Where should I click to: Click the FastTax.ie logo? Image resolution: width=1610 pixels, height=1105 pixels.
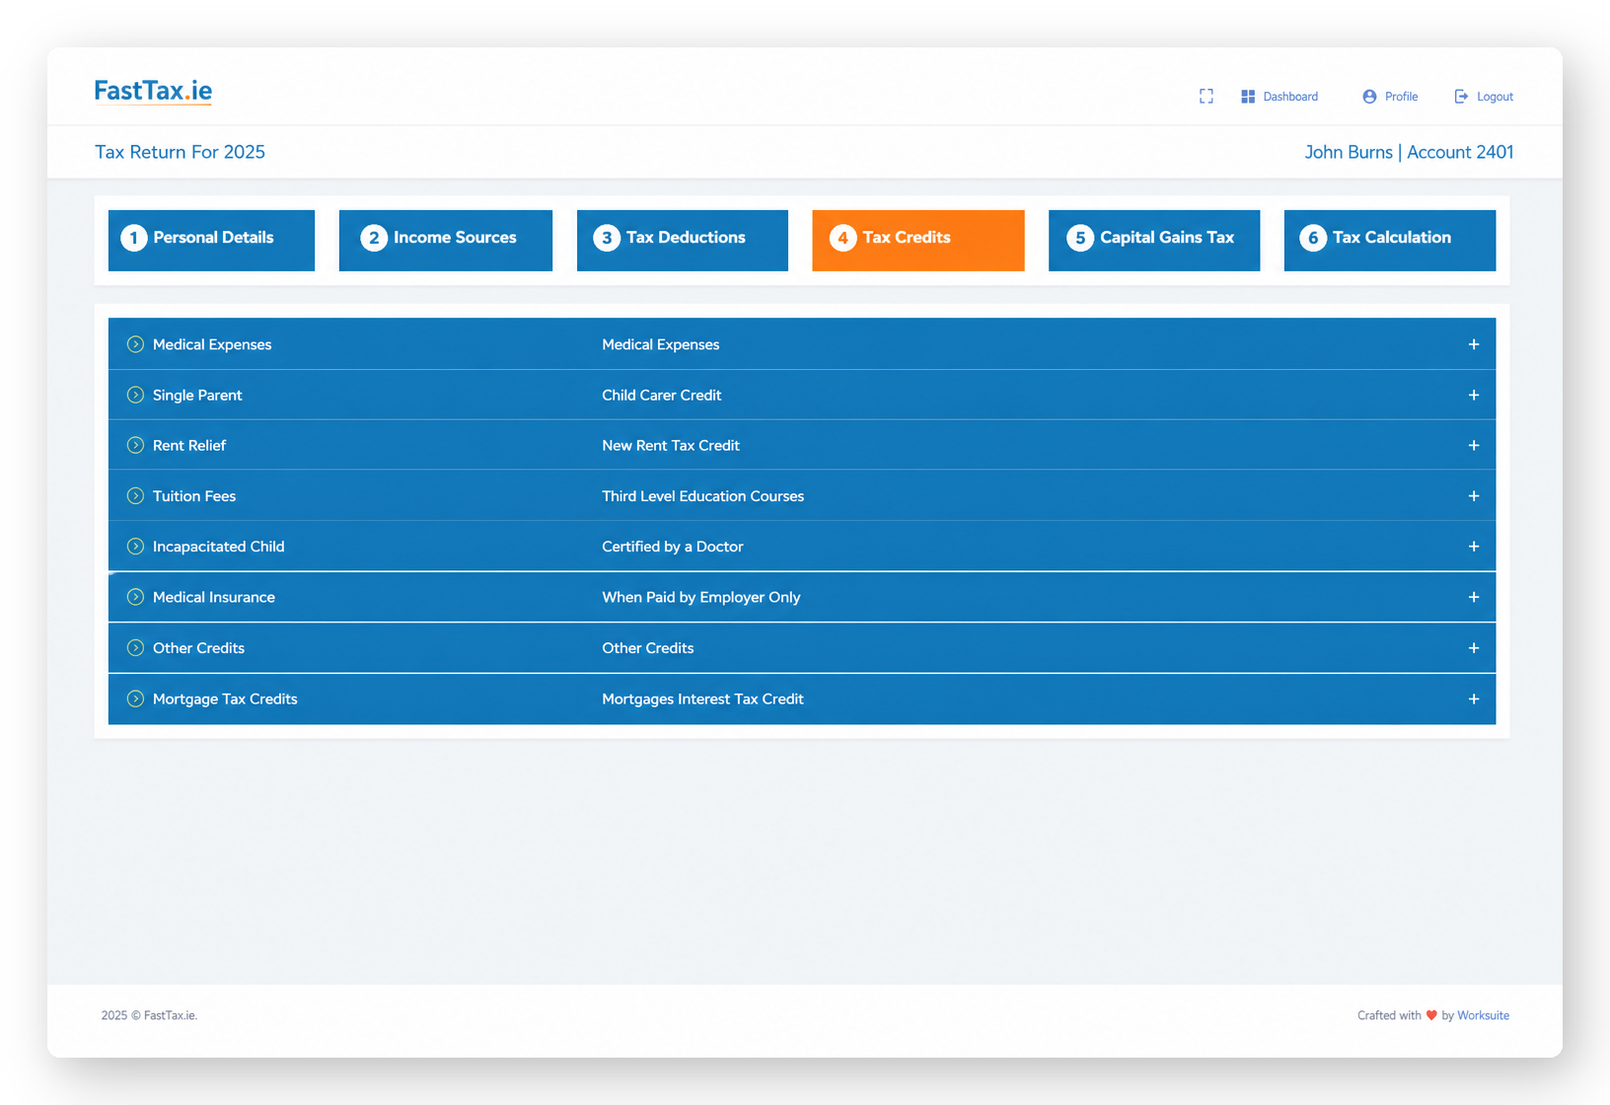(153, 91)
